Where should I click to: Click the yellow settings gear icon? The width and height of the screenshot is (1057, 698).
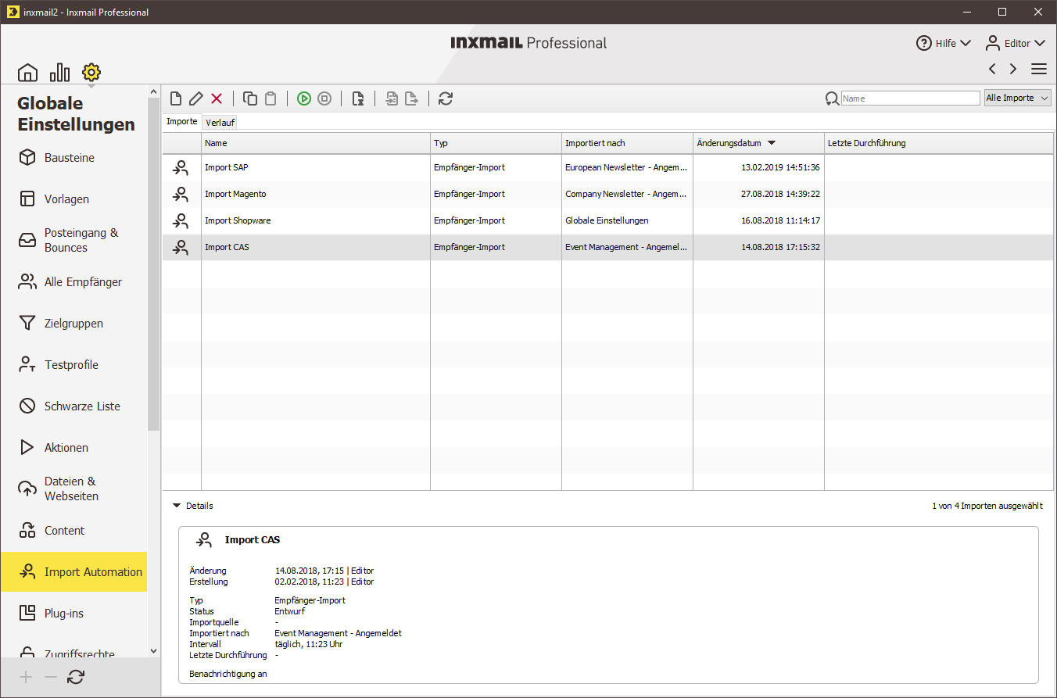[91, 73]
